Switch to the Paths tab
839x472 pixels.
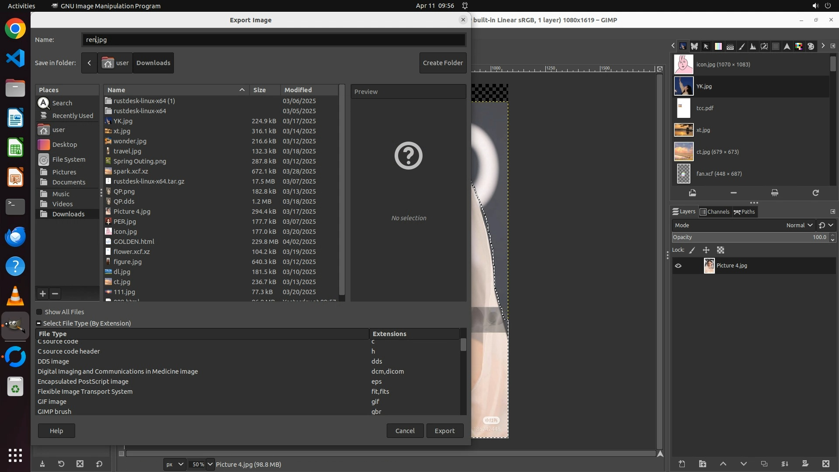(x=745, y=212)
